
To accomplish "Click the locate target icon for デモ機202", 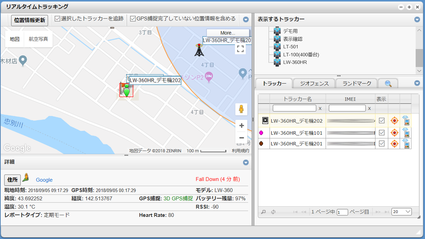I will [x=394, y=121].
